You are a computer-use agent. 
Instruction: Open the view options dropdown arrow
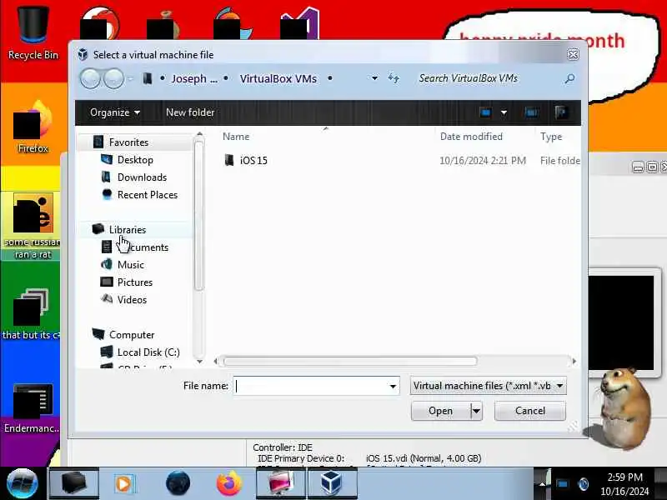pos(504,113)
